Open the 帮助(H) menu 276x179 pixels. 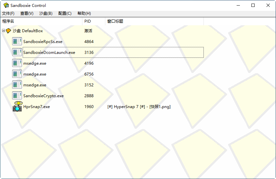tap(84, 13)
